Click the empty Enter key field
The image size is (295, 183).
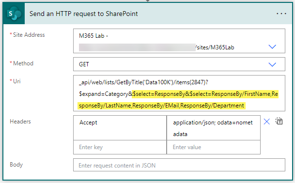pyautogui.click(x=120, y=147)
